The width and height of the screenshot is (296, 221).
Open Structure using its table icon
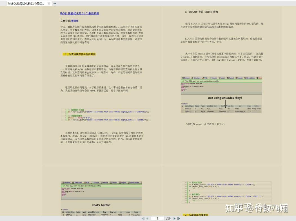pyautogui.click(x=192, y=78)
